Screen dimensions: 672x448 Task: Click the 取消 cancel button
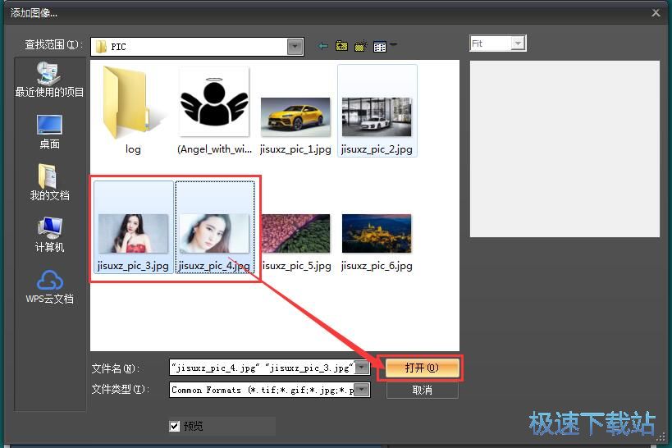click(422, 390)
